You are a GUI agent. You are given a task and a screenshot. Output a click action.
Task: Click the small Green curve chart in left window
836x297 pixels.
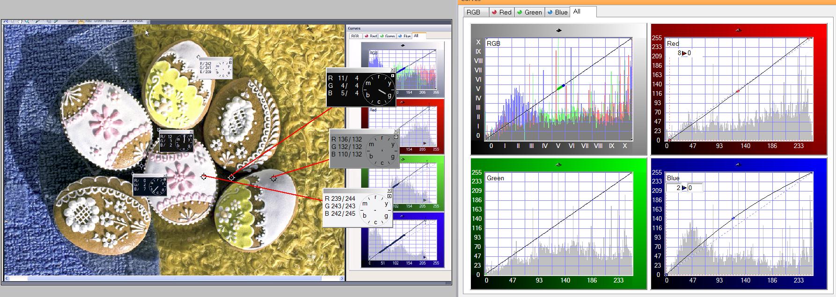click(403, 183)
